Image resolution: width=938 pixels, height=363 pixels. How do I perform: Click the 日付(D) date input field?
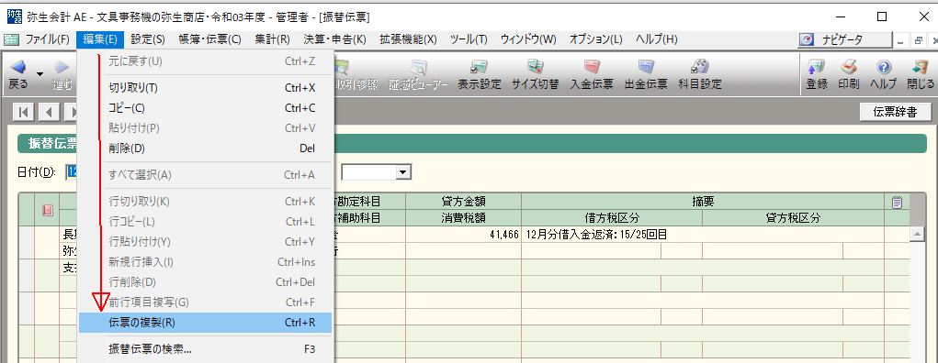pos(72,172)
